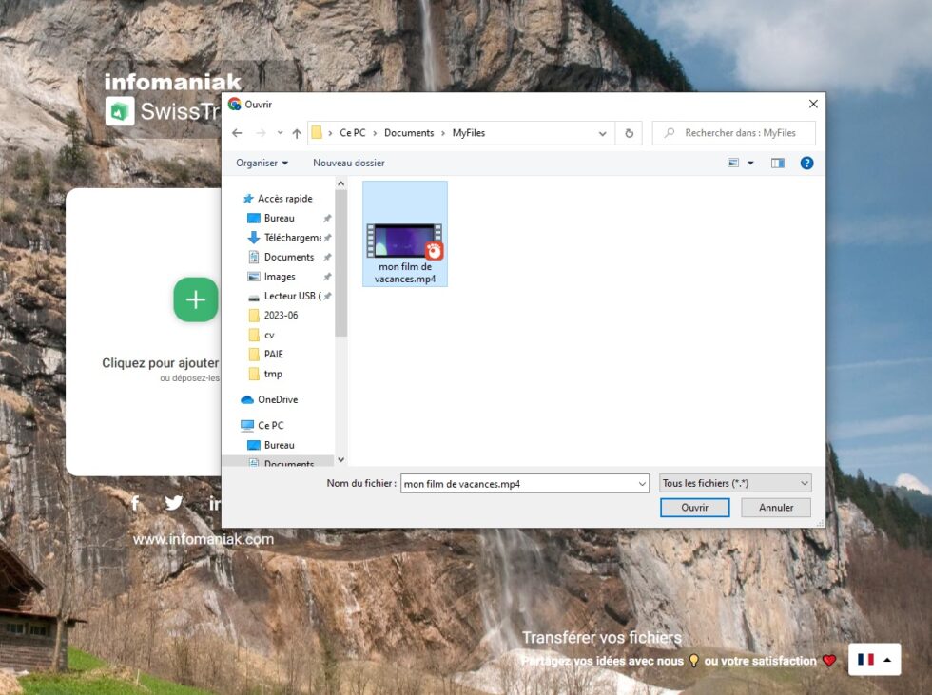This screenshot has width=932, height=695.
Task: Click the Ouvrir button
Action: pos(694,508)
